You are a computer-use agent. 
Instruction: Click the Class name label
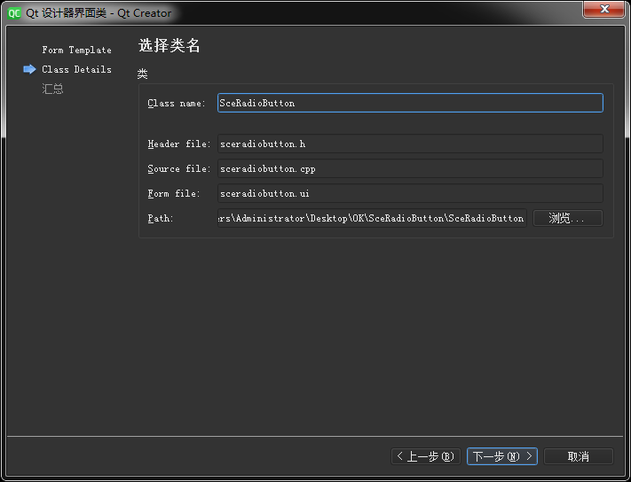(177, 104)
